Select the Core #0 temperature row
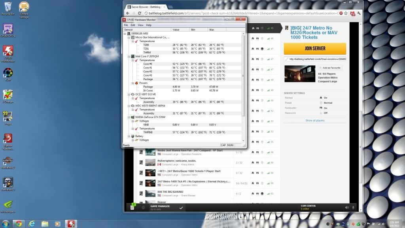Screen dimensions: 405x228 [183, 64]
